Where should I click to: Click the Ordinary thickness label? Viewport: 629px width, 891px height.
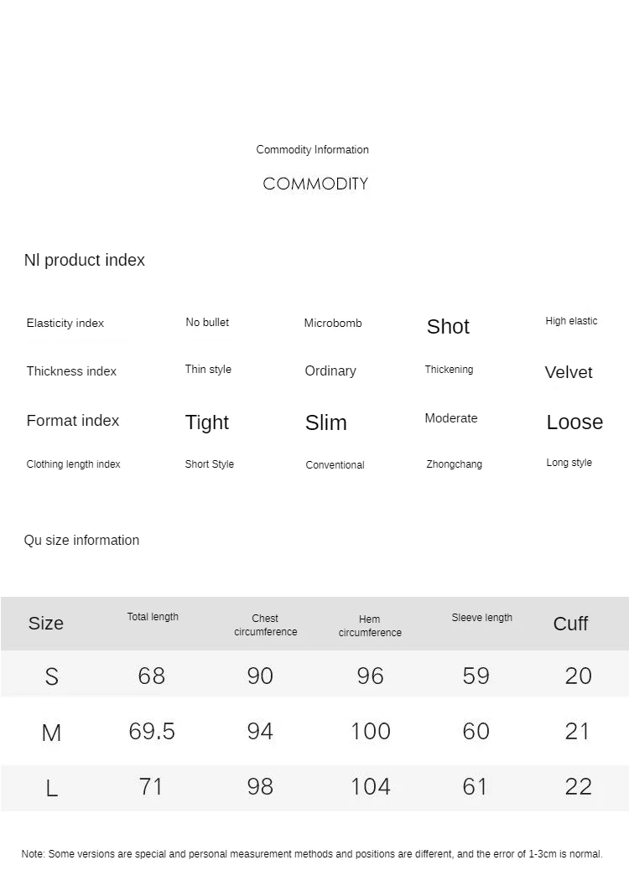pos(330,371)
